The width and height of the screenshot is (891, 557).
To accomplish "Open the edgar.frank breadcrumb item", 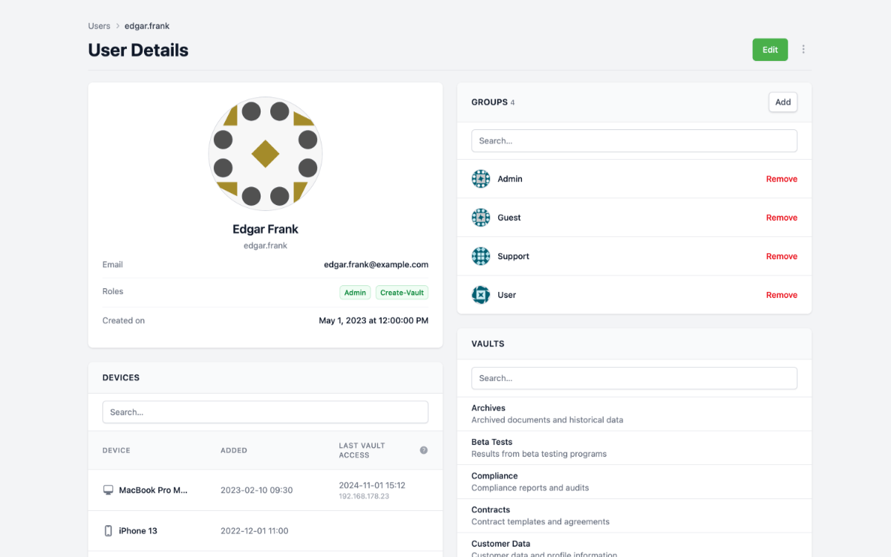I will (146, 25).
